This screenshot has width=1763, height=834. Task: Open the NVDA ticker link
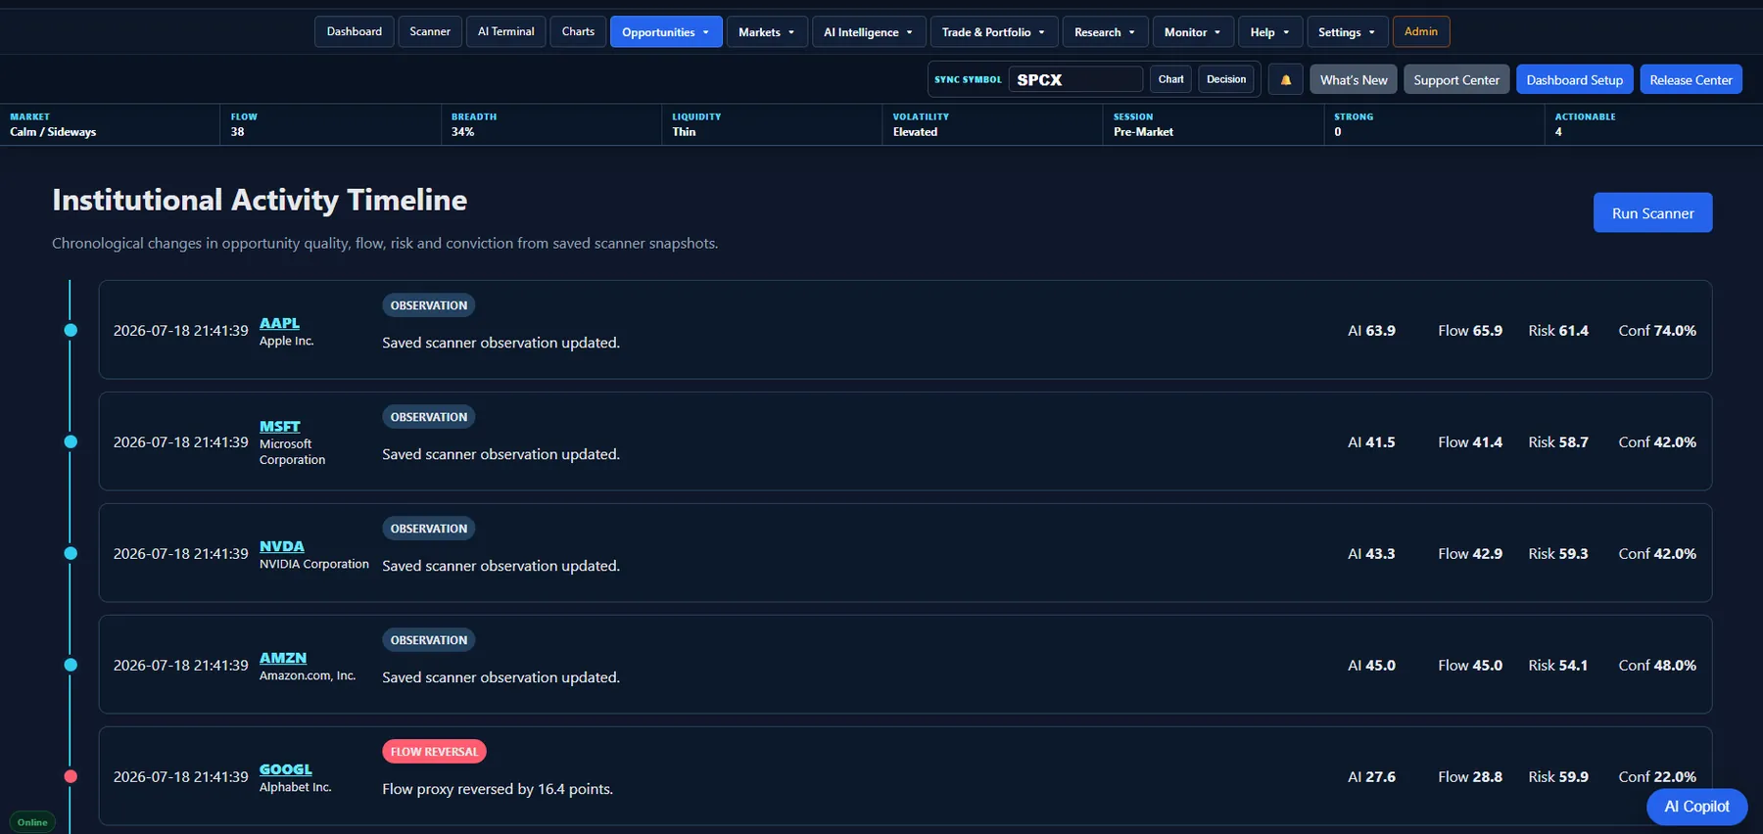point(282,546)
